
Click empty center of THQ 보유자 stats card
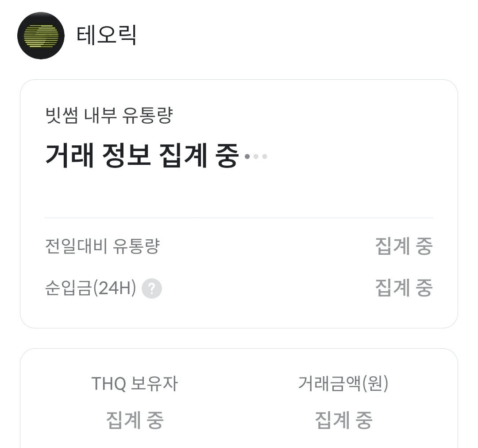pos(239,401)
